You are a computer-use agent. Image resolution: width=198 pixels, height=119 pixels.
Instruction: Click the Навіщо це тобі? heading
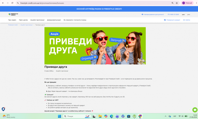(x=53, y=100)
